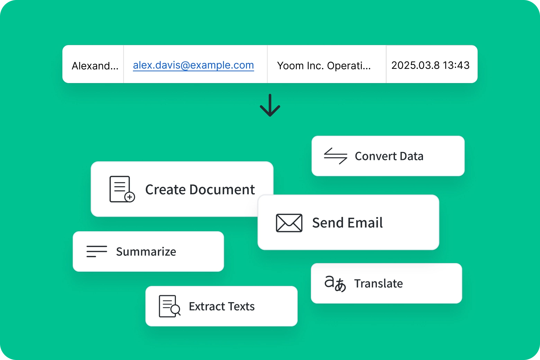This screenshot has height=360, width=540.
Task: Click the Summarize text lines icon
Action: coord(97,251)
